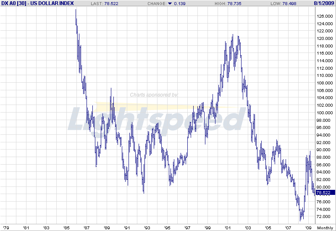The height and width of the screenshot is (231, 336).
Task: Select the 100.000 price axis label
Action: click(x=325, y=113)
